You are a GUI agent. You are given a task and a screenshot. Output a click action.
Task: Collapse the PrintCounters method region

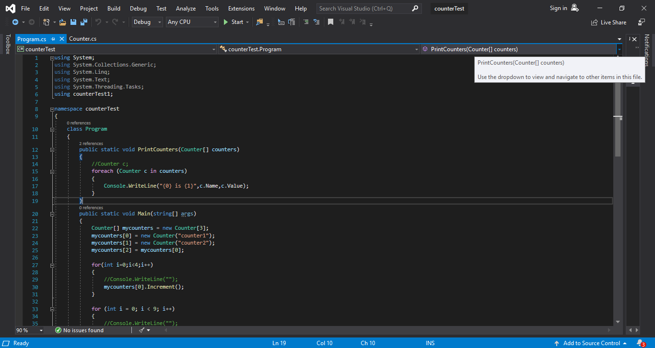click(52, 149)
